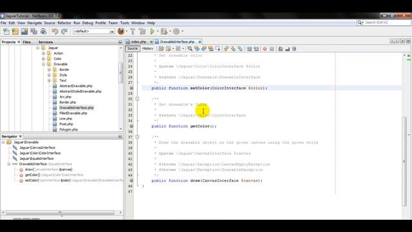
Task: Click the grey Profile Project icon
Action: 176,32
